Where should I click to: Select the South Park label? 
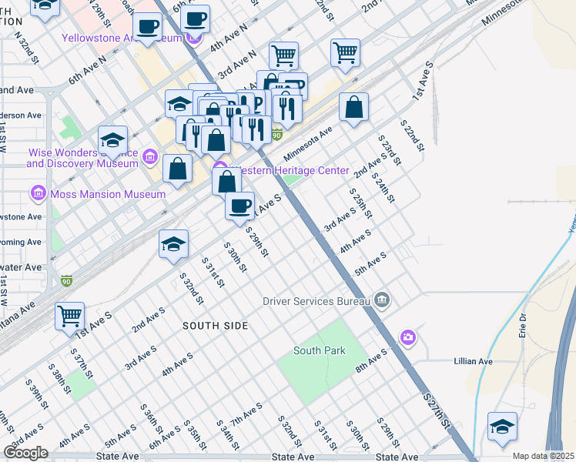coord(320,350)
